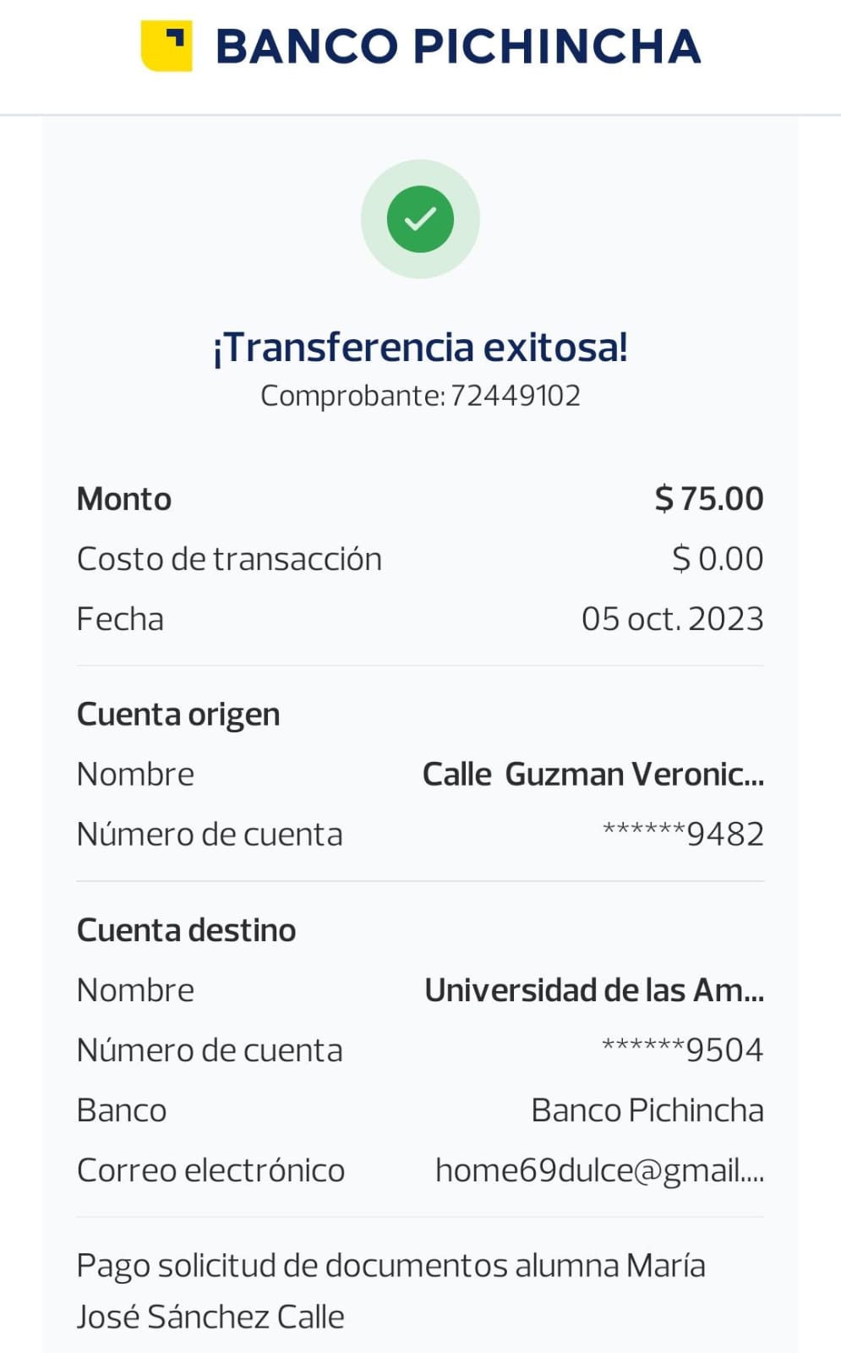Click the yellow Banco Pichincha logo icon
841x1353 pixels.
pyautogui.click(x=167, y=46)
